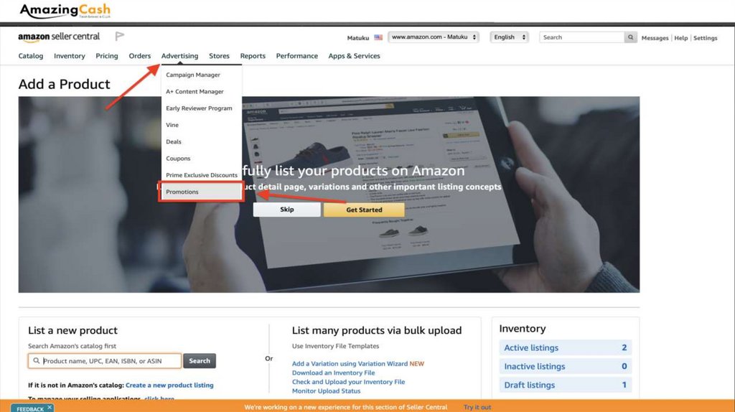Viewport: 735px width, 412px height.
Task: Click the product name search input field
Action: 105,361
